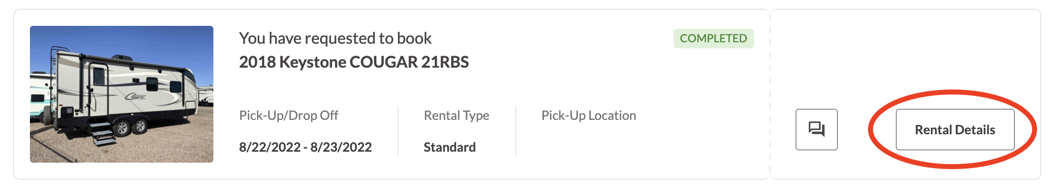Open the messages chat icon button

point(816,129)
